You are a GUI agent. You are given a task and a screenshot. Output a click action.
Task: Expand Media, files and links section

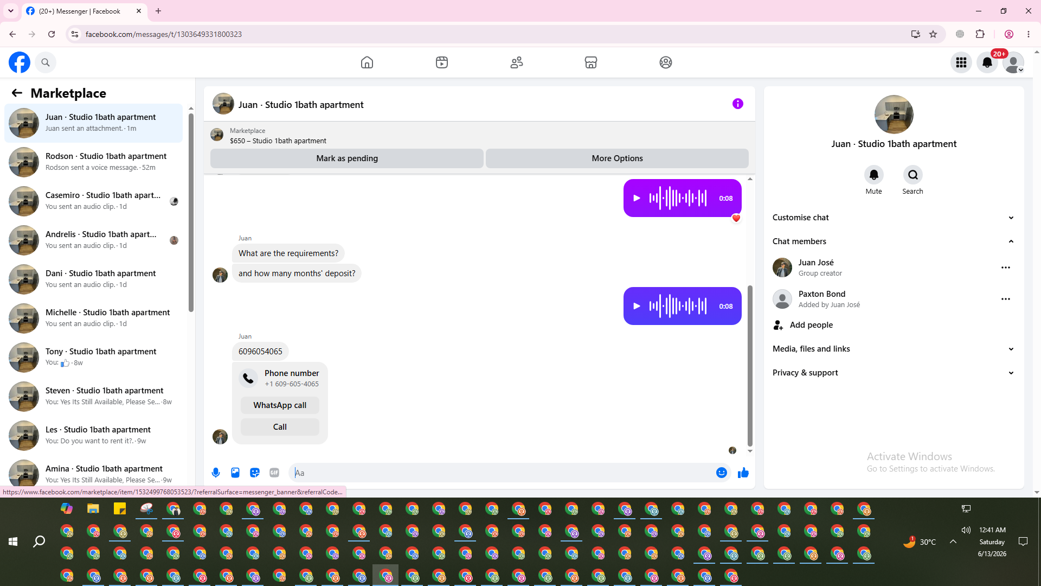pyautogui.click(x=894, y=349)
